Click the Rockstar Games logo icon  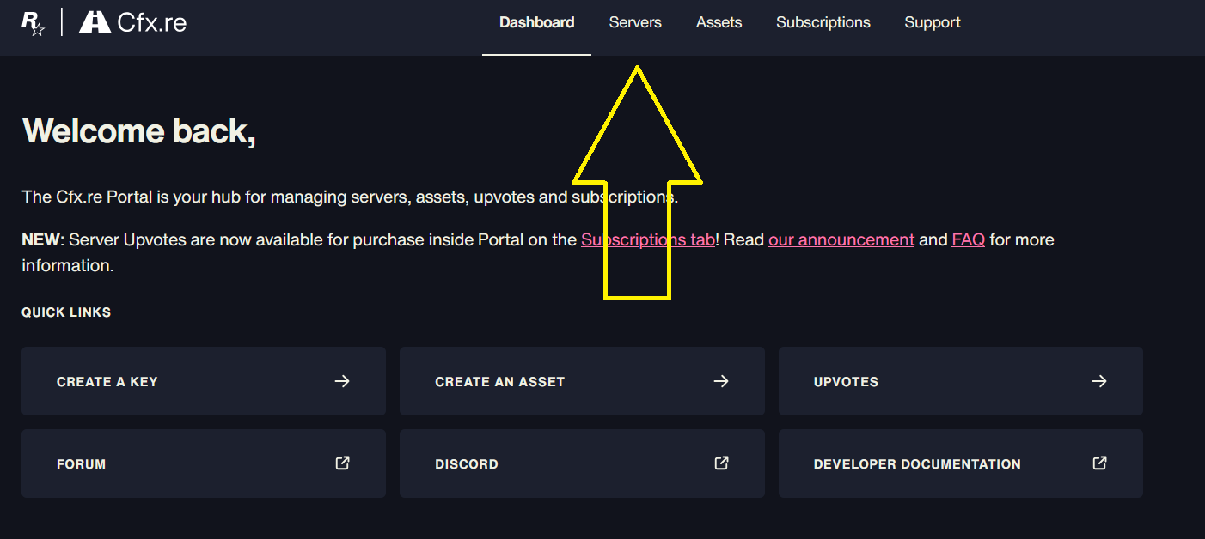33,23
